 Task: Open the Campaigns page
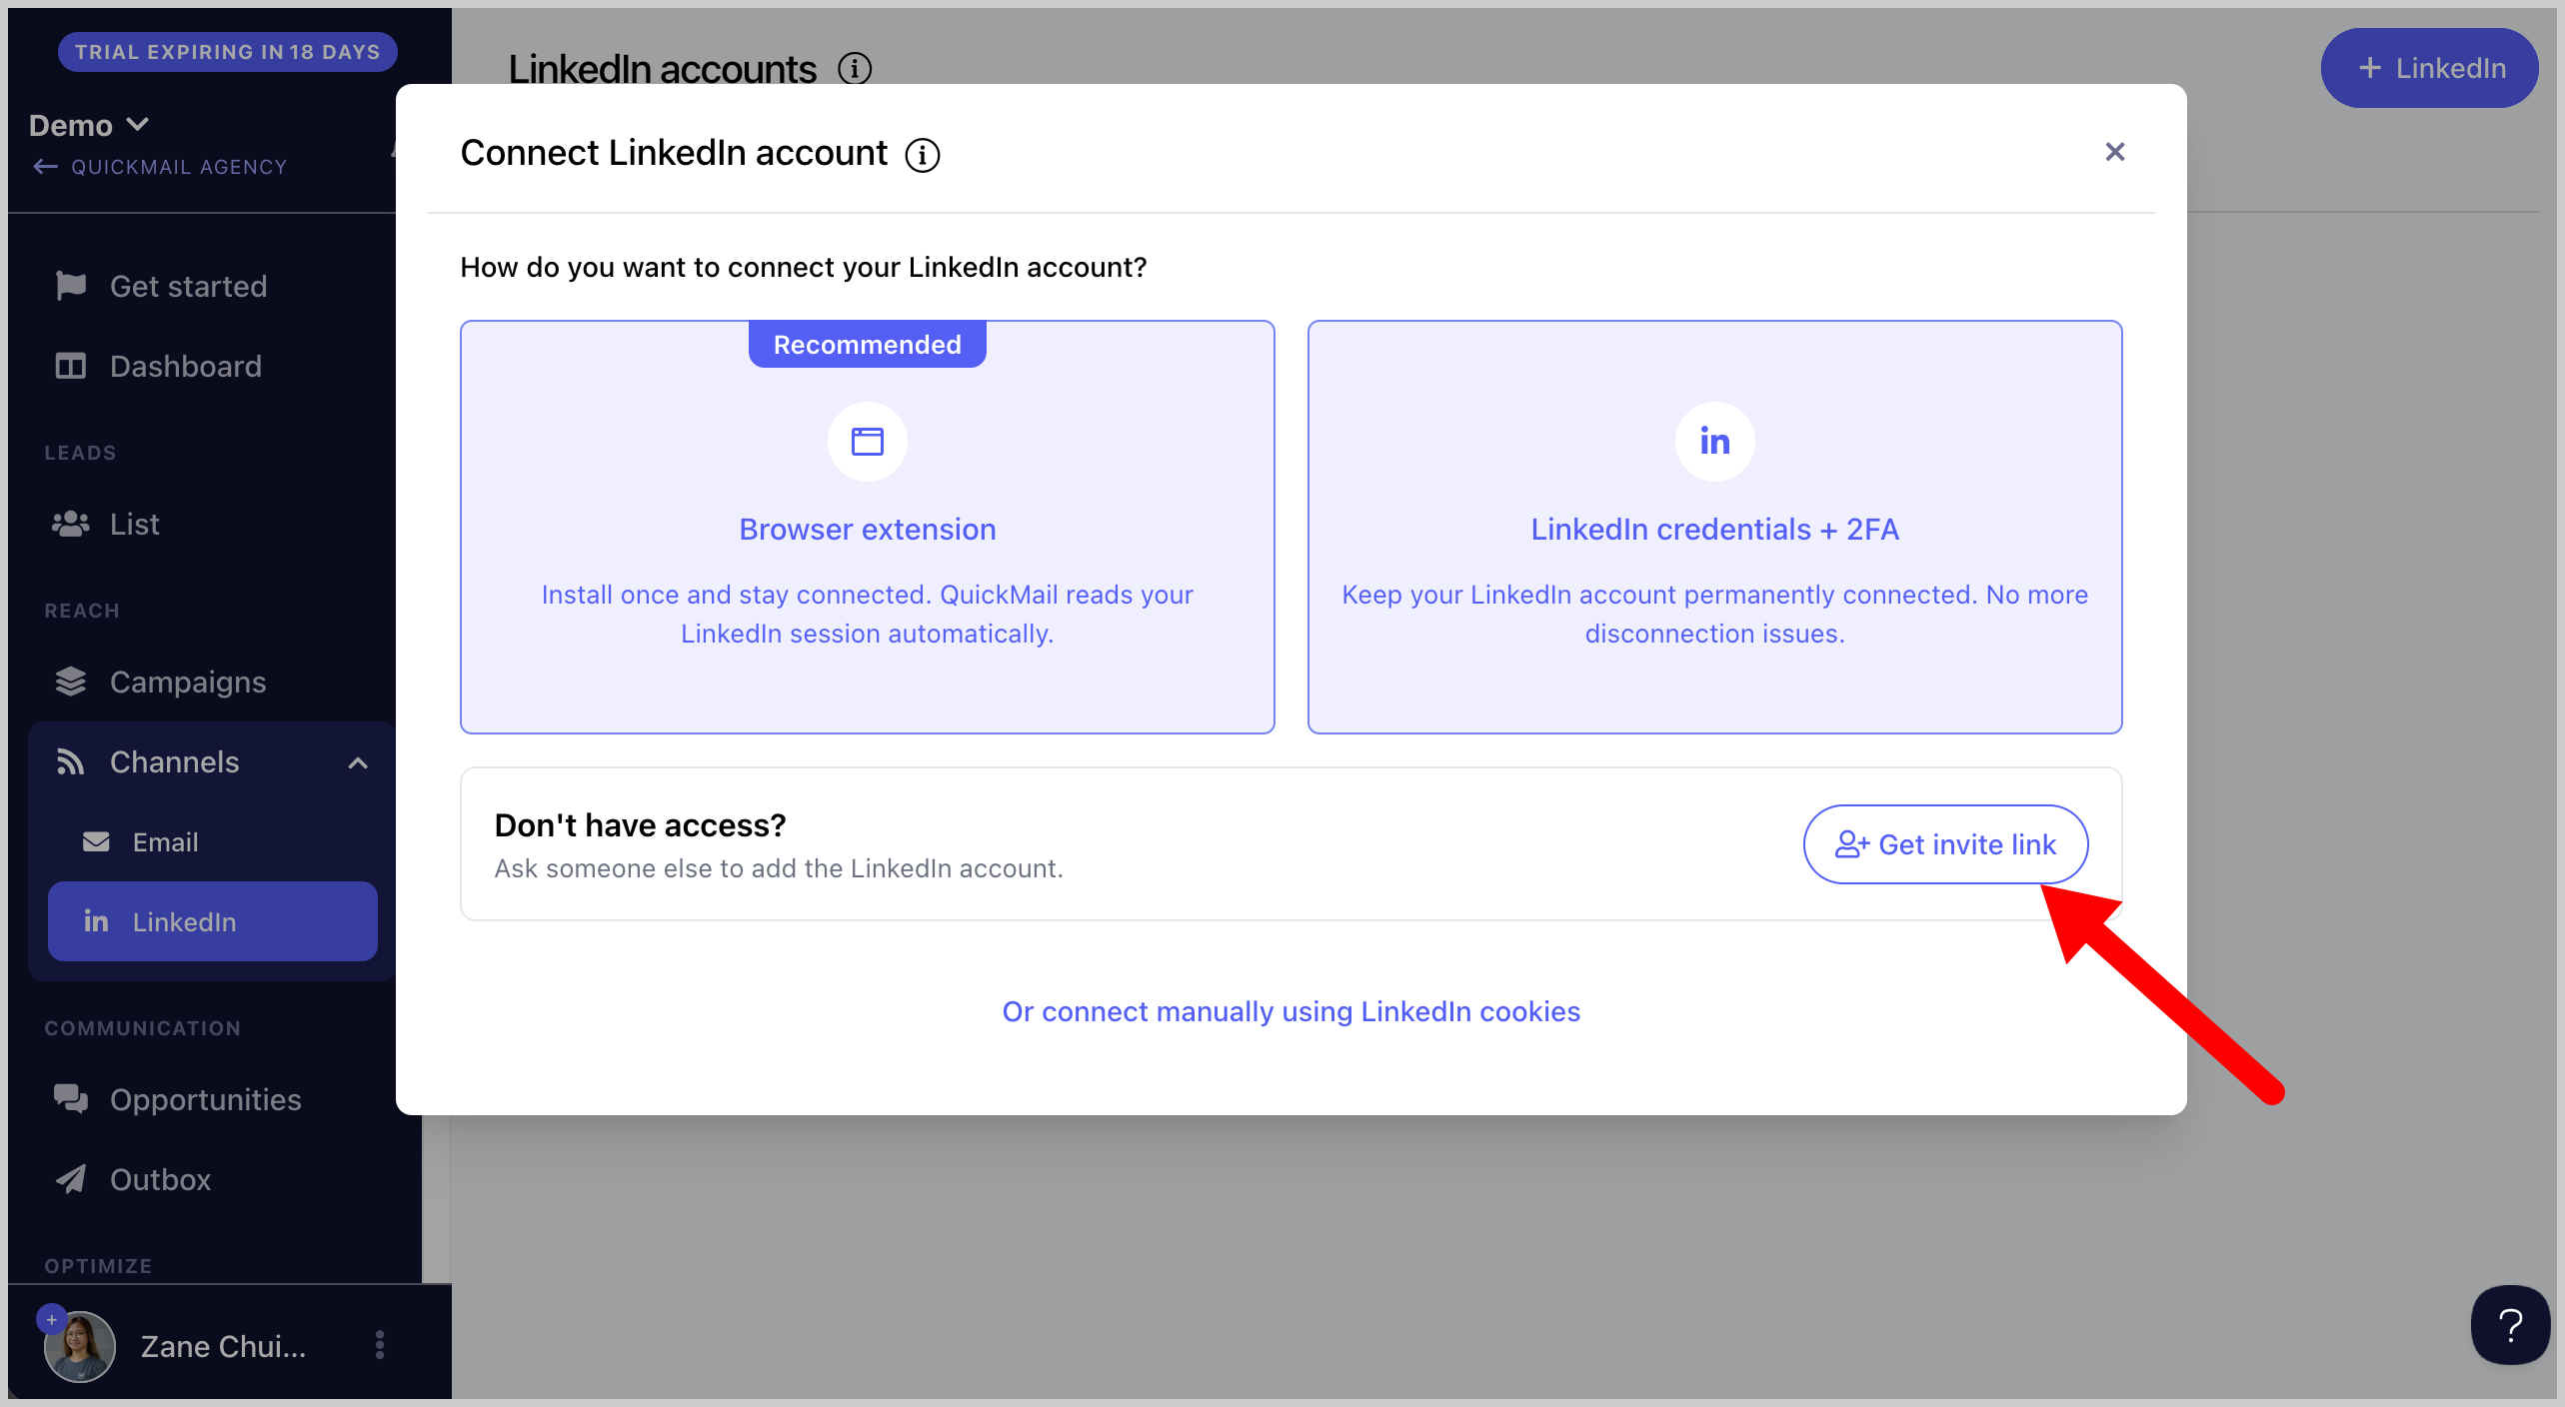[188, 683]
